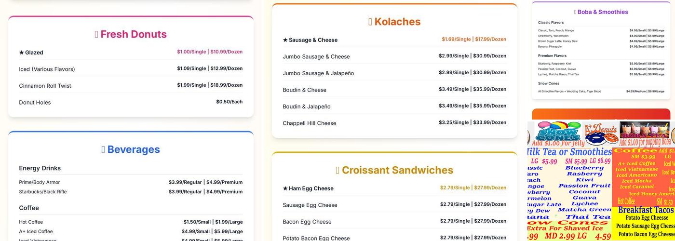Select the Jumbo Sausage & Jalapeño item
Viewport: 675px width, 241px height.
318,73
